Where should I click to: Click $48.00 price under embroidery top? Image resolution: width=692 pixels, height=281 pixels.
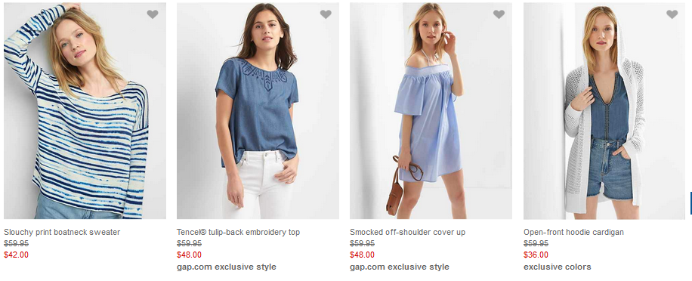coord(190,255)
